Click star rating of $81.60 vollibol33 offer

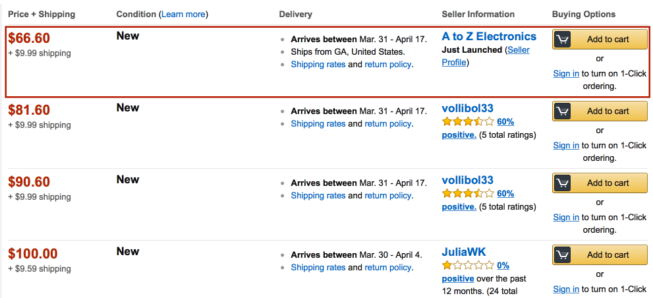468,122
